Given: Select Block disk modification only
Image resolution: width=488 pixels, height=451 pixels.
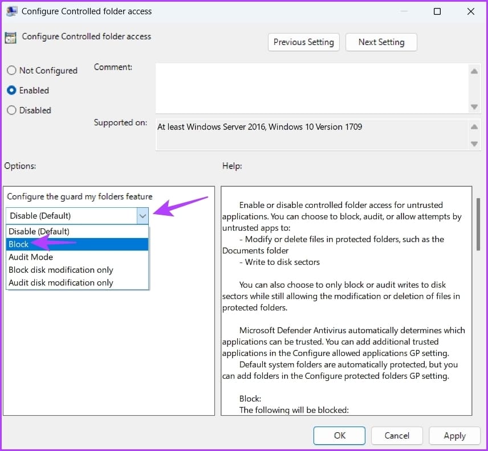Looking at the screenshot, I should click(x=77, y=270).
